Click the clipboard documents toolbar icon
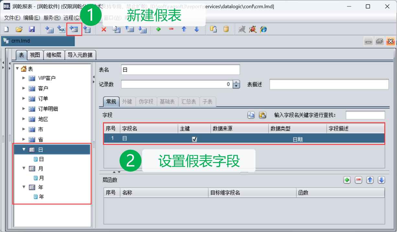The height and width of the screenshot is (232, 397). click(213, 29)
